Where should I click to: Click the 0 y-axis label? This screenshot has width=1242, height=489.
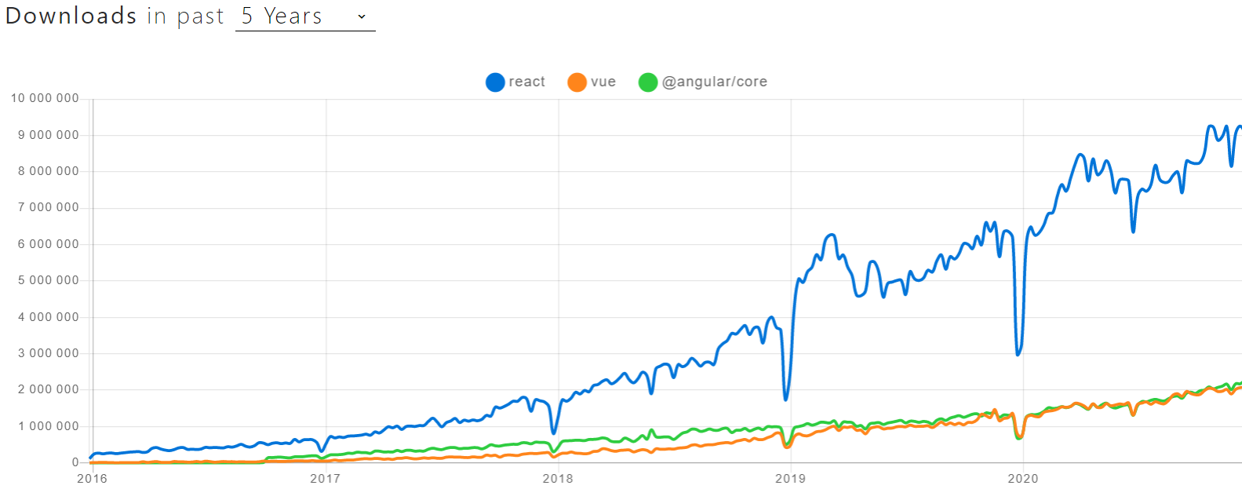click(75, 462)
